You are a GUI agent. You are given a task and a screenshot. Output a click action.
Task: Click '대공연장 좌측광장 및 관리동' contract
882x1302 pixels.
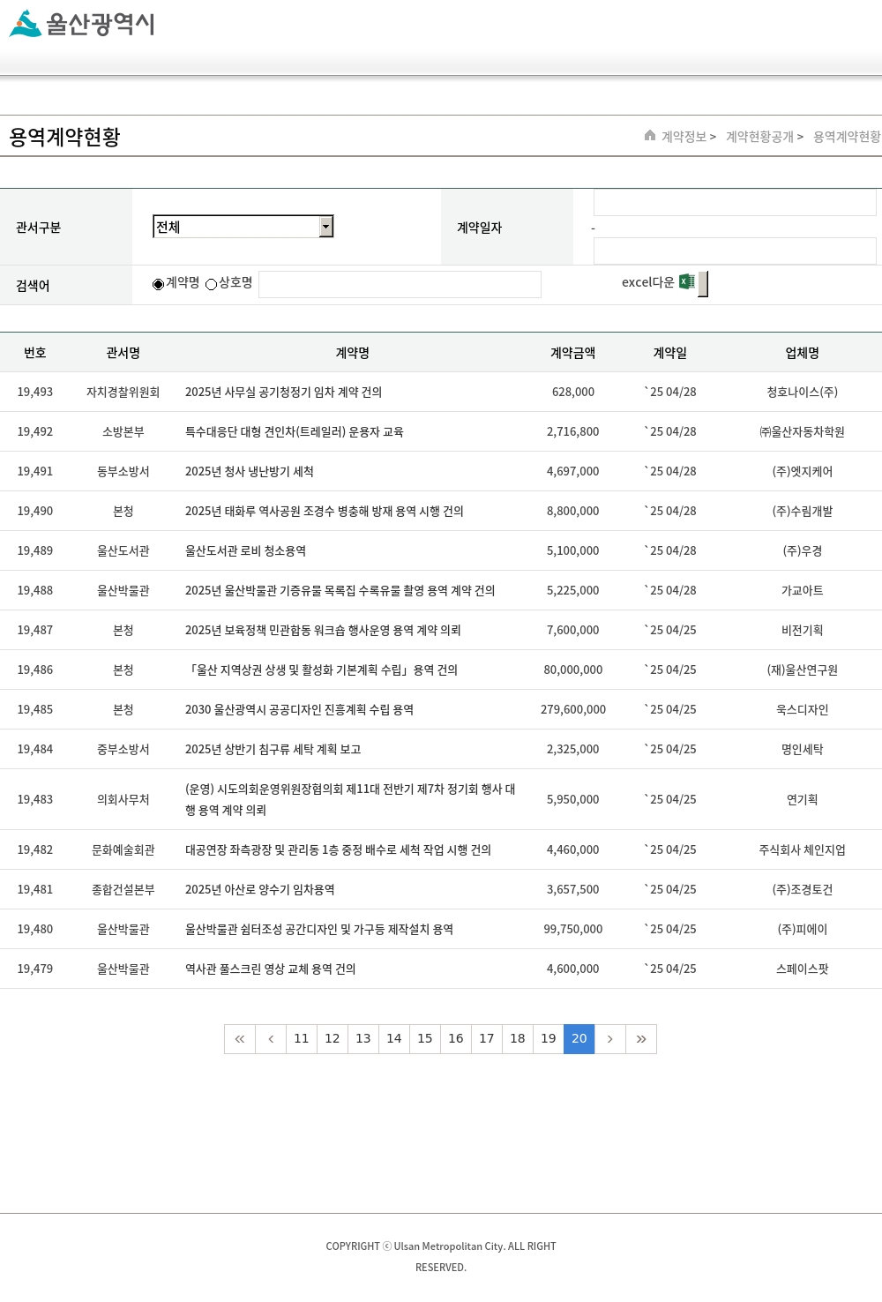coord(338,850)
